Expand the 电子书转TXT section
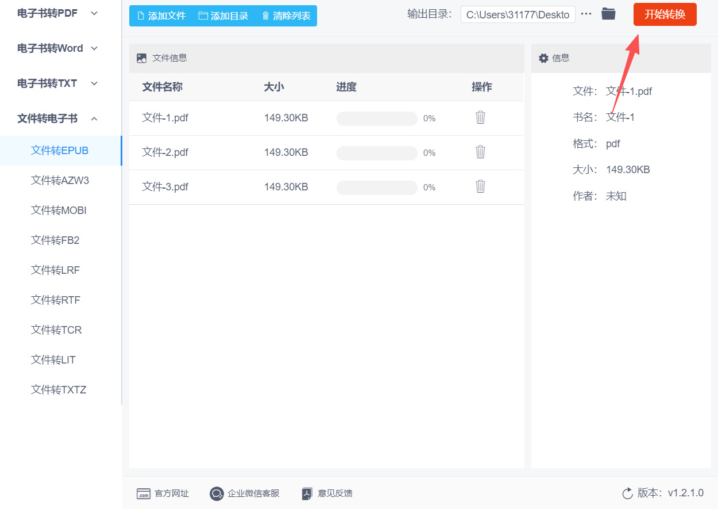This screenshot has width=718, height=509. coord(57,83)
